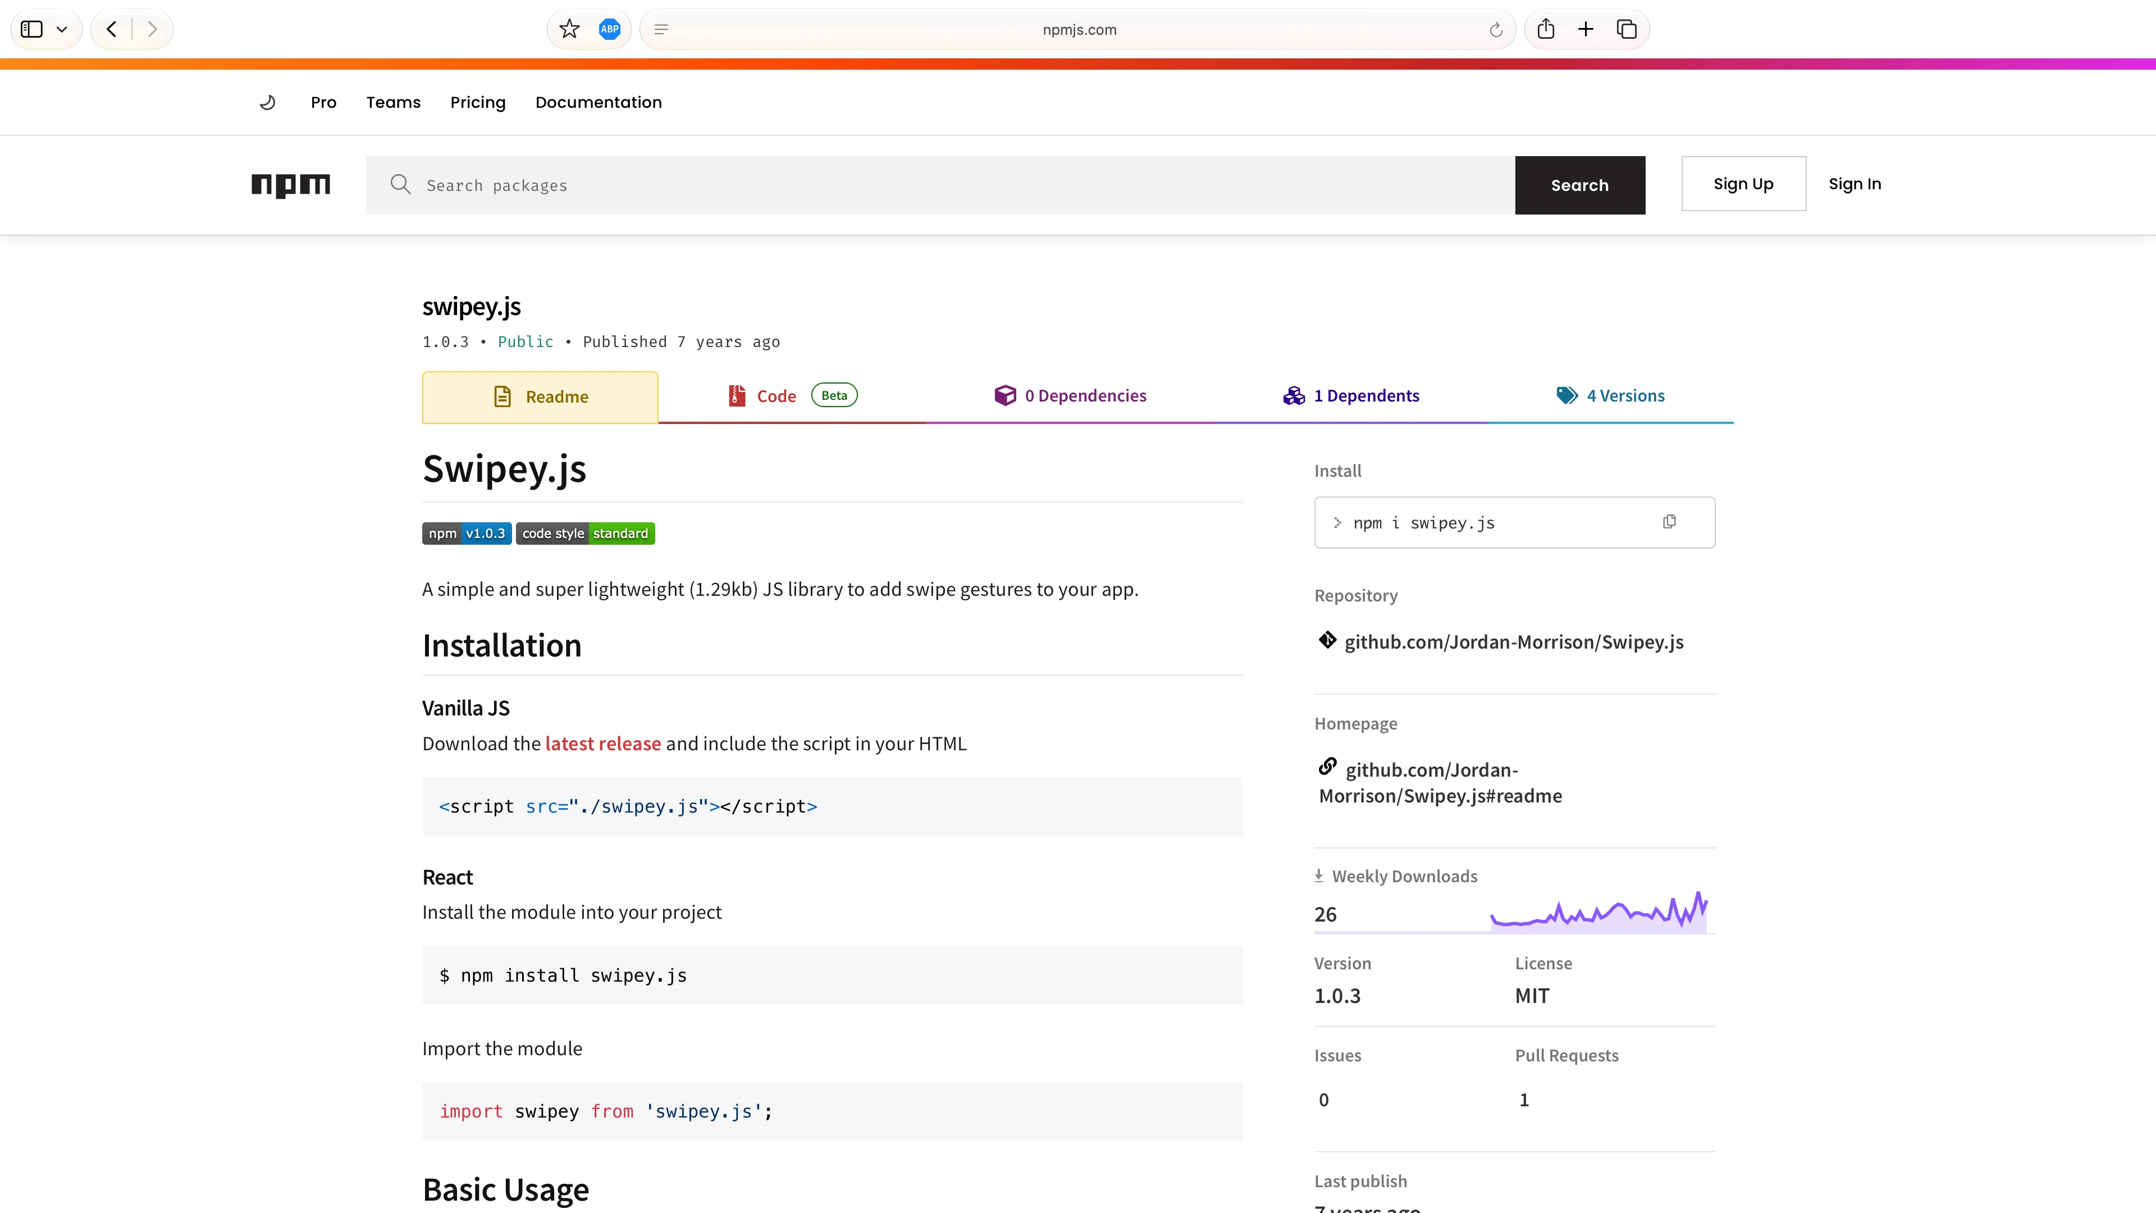Image resolution: width=2156 pixels, height=1213 pixels.
Task: Open Safari Share menu
Action: pos(1546,29)
